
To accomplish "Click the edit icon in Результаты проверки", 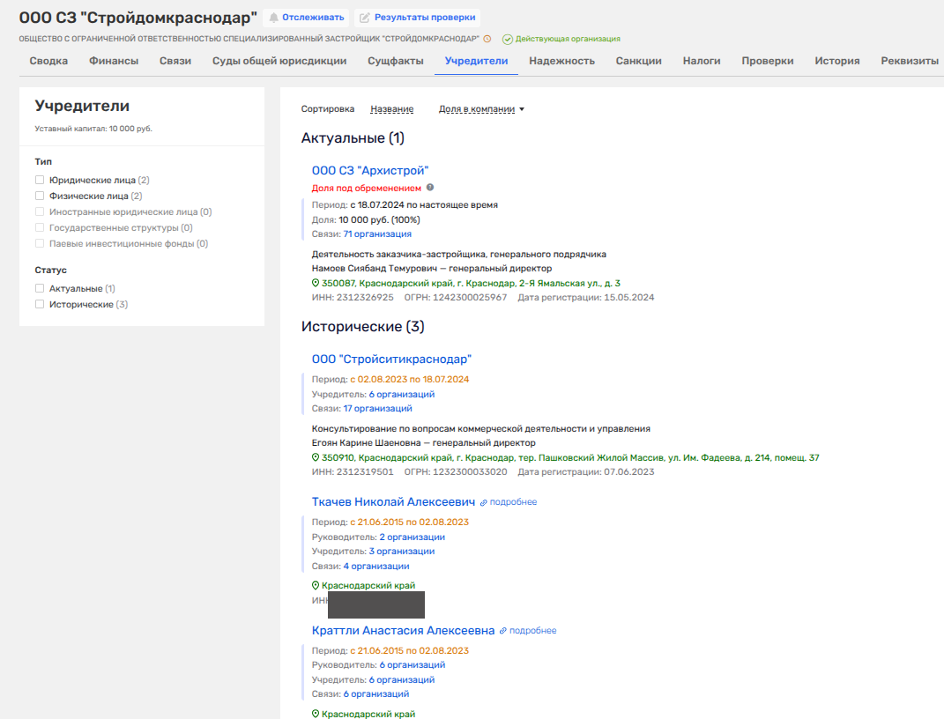I will coord(364,18).
